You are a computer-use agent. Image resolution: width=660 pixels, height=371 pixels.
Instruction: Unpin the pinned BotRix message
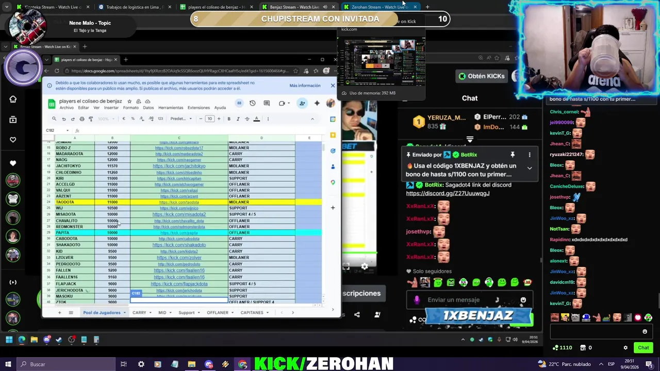pyautogui.click(x=513, y=155)
